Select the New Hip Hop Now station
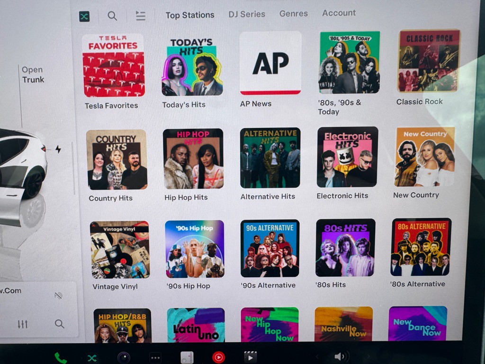485x364 pixels. click(269, 324)
